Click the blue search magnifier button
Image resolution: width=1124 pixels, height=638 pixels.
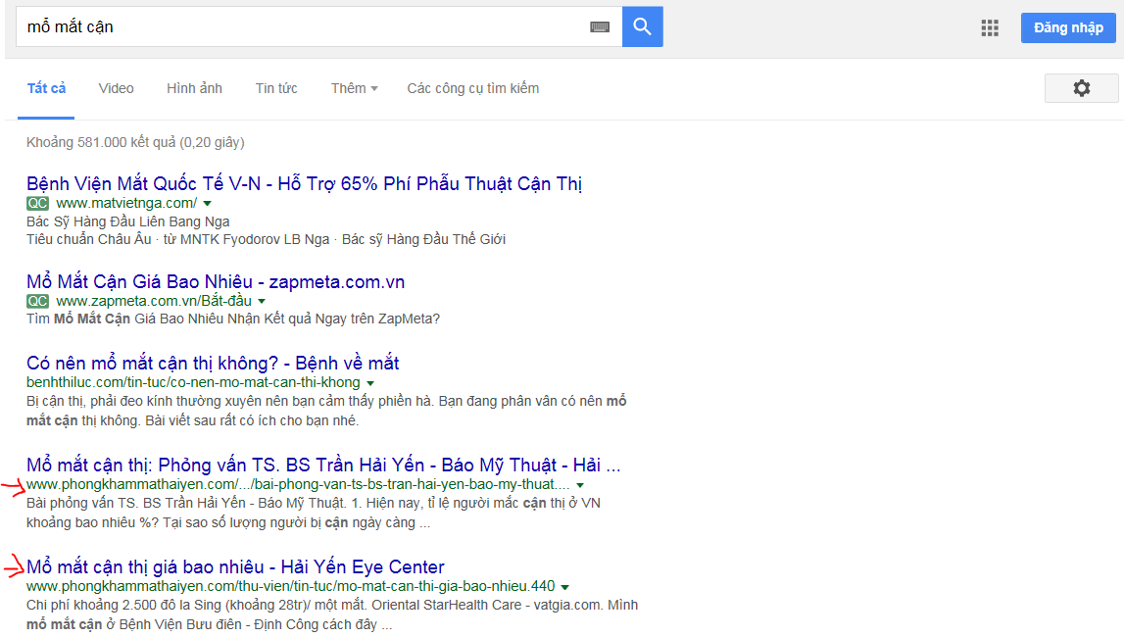coord(642,27)
